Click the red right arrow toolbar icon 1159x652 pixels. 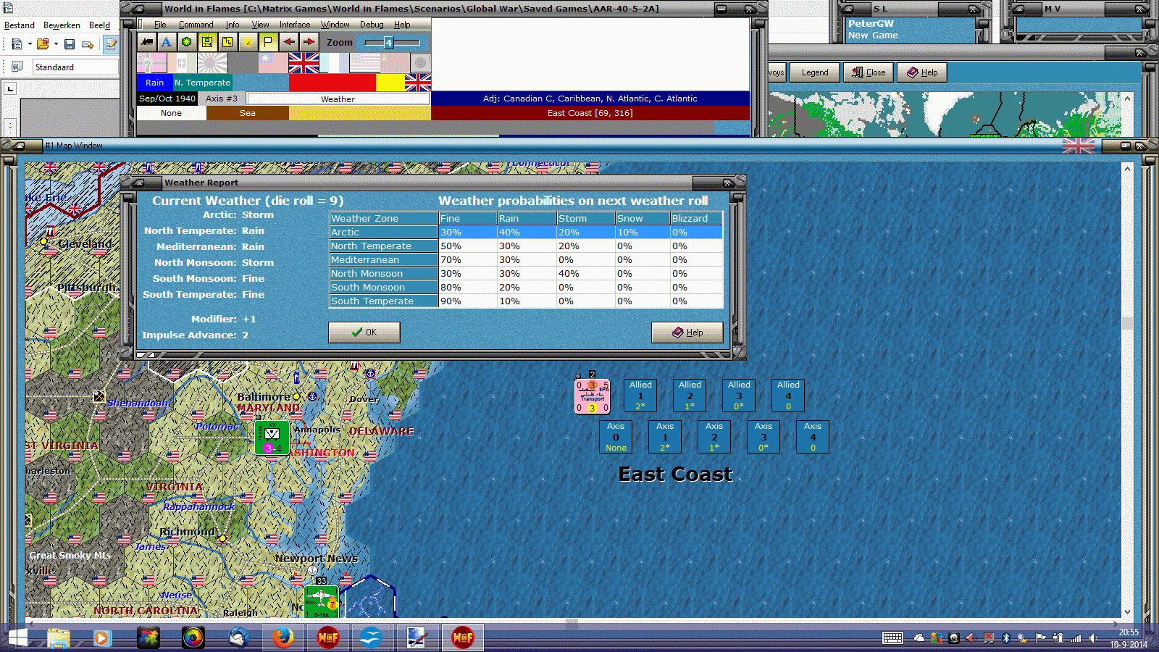pos(309,42)
